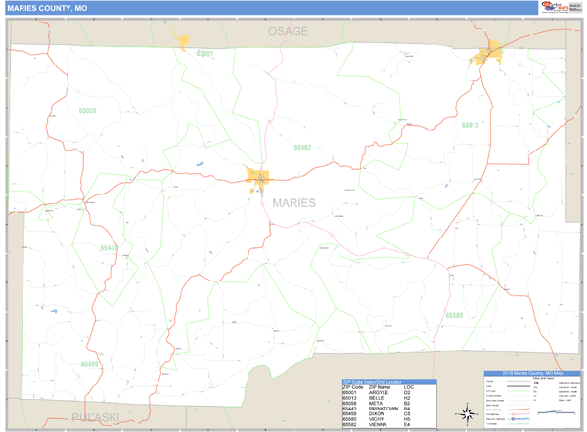Select the yellow city area in northeast corner

[x=489, y=52]
